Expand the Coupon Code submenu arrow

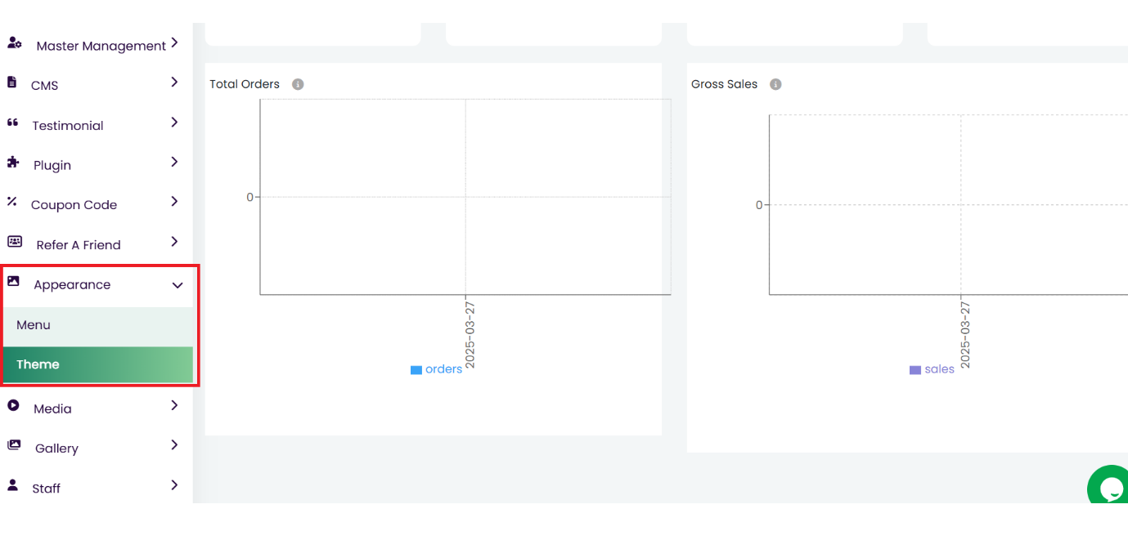174,202
